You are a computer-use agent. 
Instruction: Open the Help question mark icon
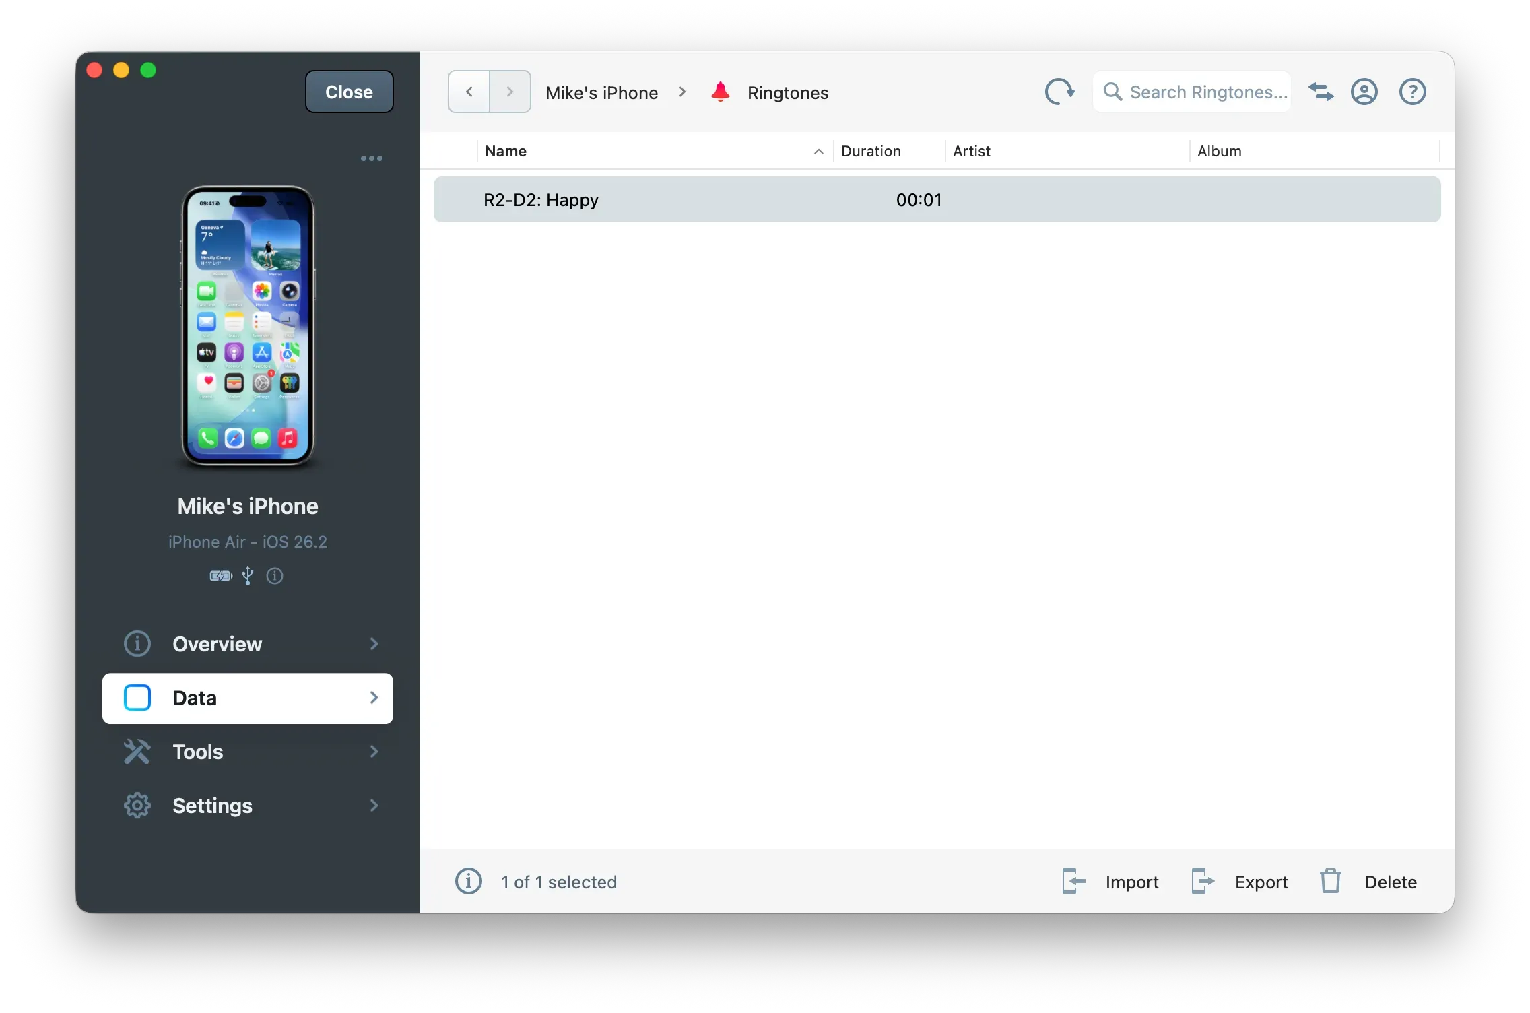point(1412,92)
